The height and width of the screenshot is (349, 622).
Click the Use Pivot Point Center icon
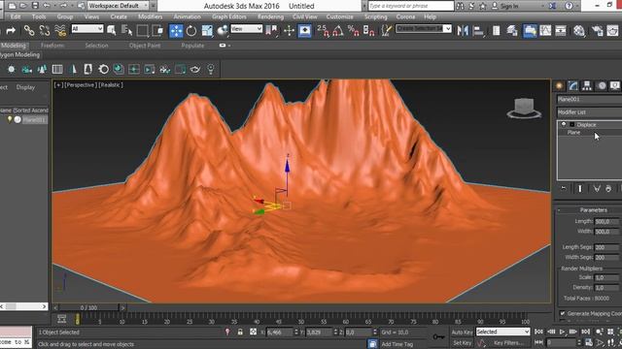(x=272, y=30)
